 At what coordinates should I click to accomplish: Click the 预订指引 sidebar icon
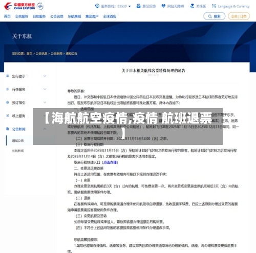8,102
